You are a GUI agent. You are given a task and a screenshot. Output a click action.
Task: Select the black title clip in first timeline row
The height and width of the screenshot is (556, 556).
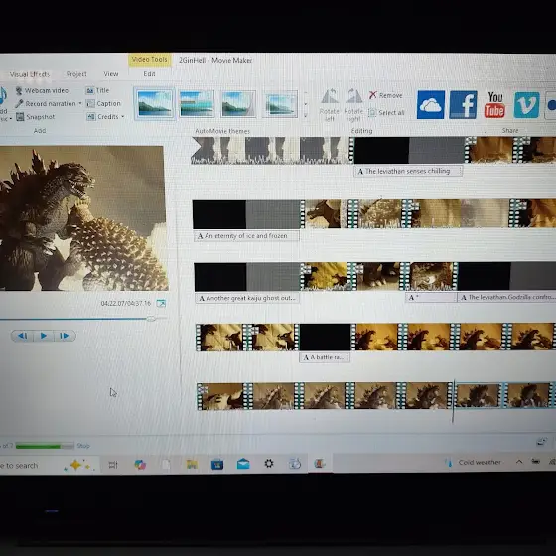(x=381, y=150)
